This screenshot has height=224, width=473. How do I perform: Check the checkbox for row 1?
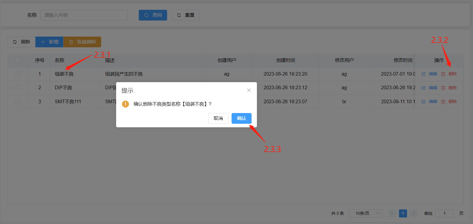18,74
